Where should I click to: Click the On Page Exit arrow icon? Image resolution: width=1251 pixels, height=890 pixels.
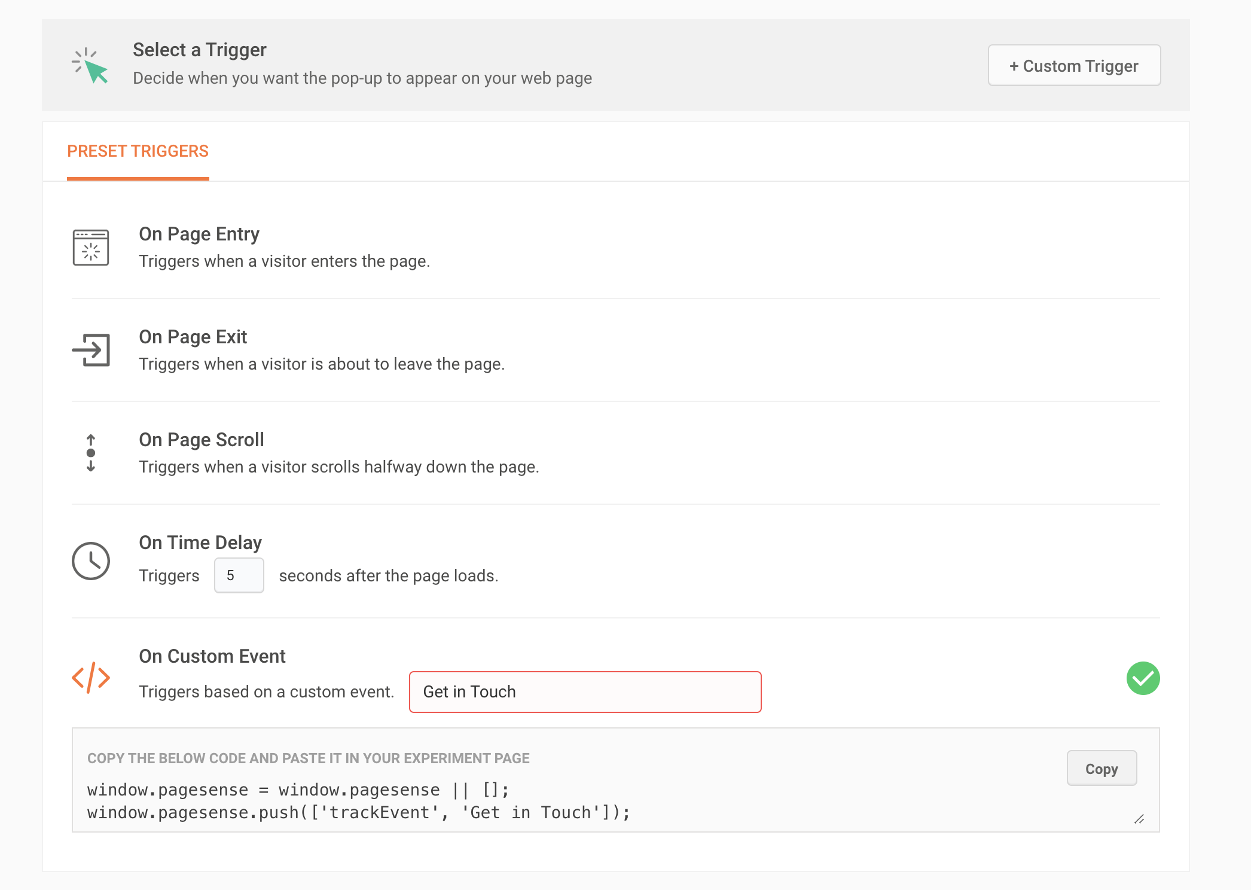coord(91,350)
